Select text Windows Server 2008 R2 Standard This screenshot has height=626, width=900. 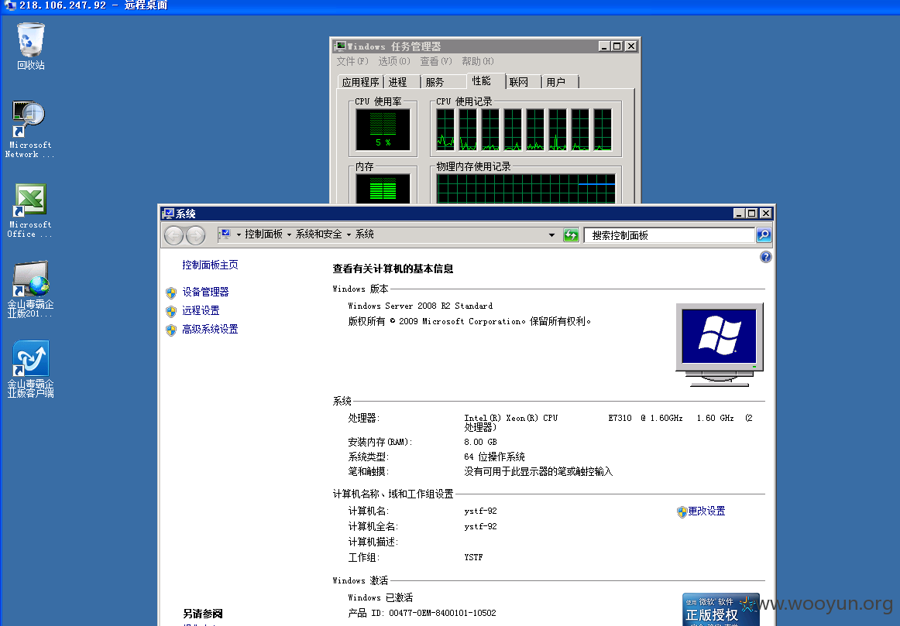[420, 306]
